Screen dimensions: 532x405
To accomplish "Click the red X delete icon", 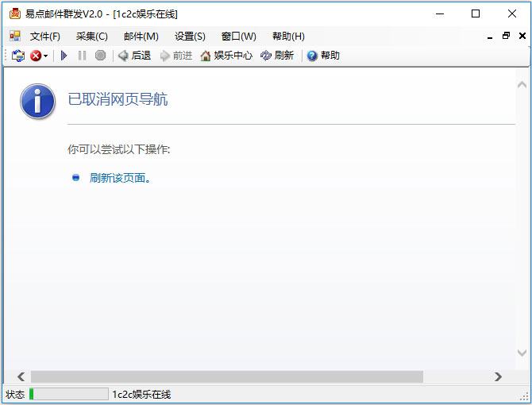I will pyautogui.click(x=36, y=56).
